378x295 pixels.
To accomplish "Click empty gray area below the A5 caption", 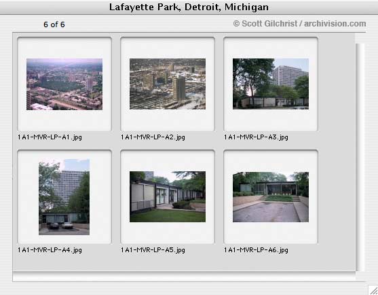I will (x=168, y=262).
